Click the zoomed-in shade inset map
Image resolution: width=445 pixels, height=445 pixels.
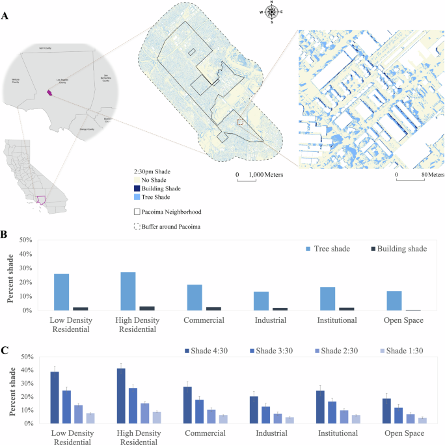click(371, 99)
